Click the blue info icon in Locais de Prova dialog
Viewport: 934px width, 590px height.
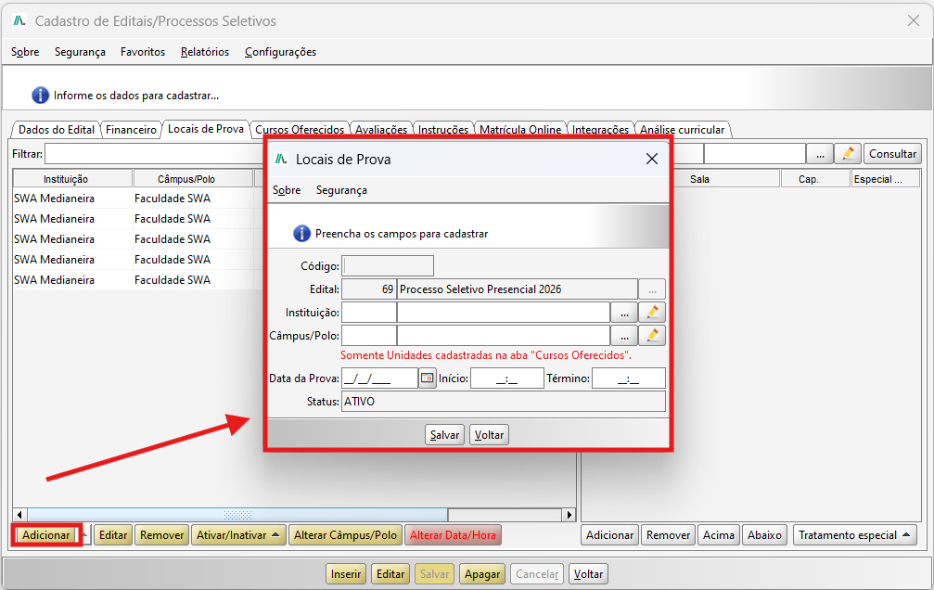click(x=302, y=234)
